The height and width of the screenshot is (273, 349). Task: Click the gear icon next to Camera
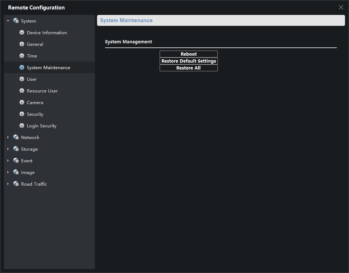pyautogui.click(x=22, y=103)
